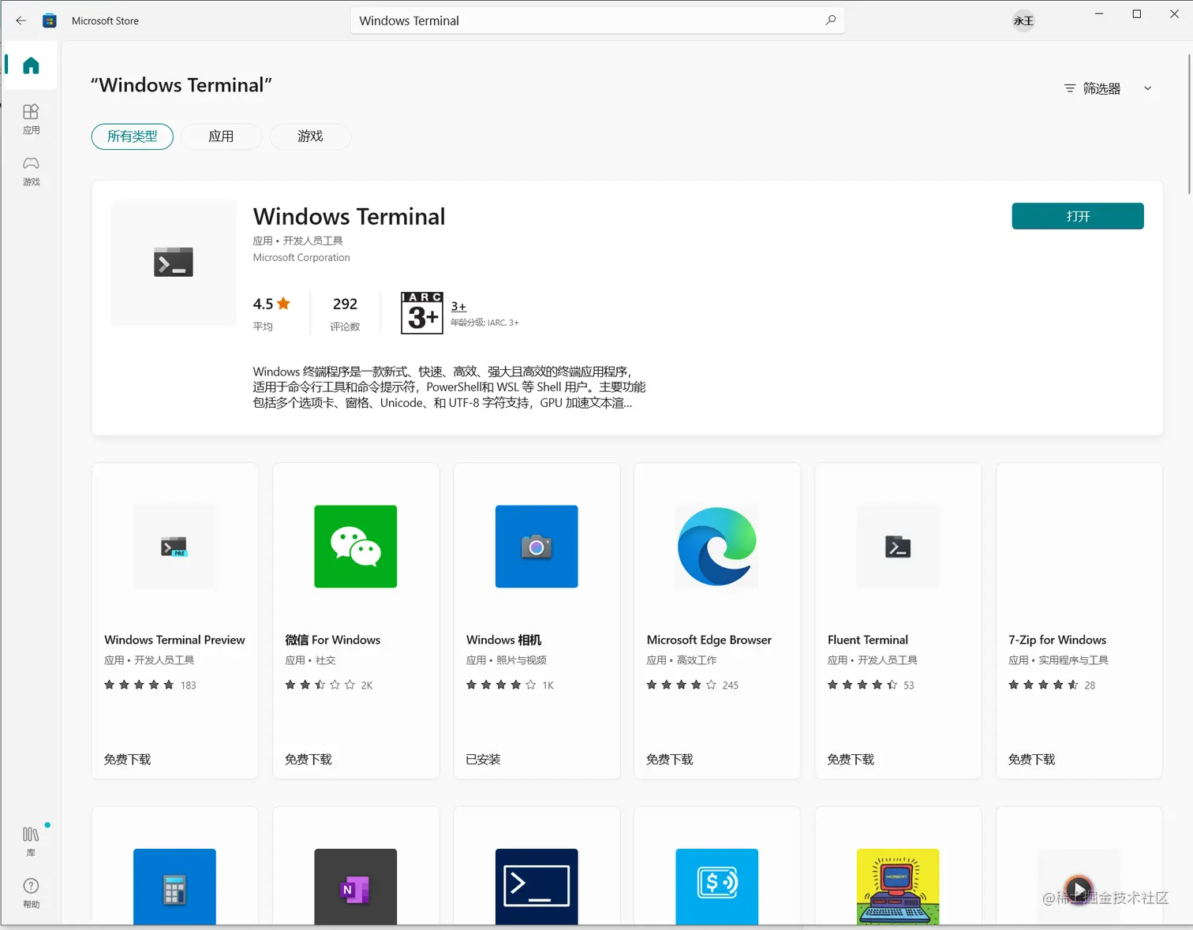This screenshot has width=1193, height=930.
Task: Click 免费下载 under 7-Zip for Windows
Action: [1032, 760]
